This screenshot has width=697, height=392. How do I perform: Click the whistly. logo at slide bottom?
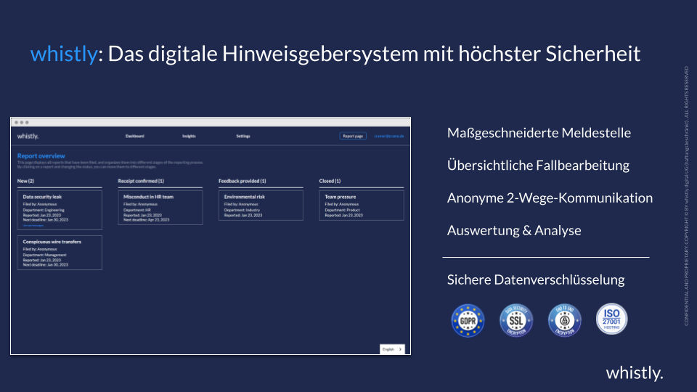635,372
